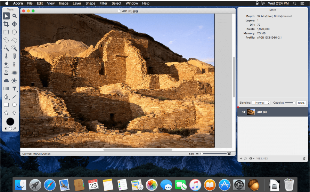Select the Crop tool
This screenshot has width=310, height=192.
pos(6,24)
